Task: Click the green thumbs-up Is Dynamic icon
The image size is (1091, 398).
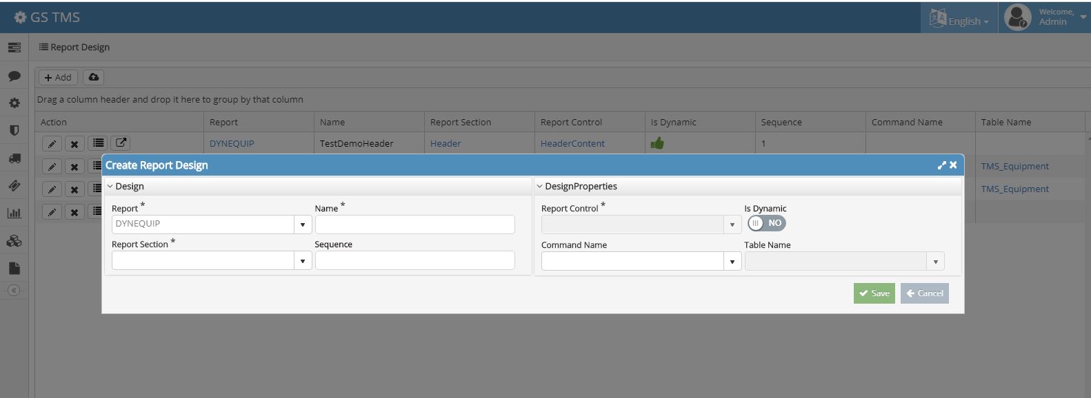Action: coord(657,143)
